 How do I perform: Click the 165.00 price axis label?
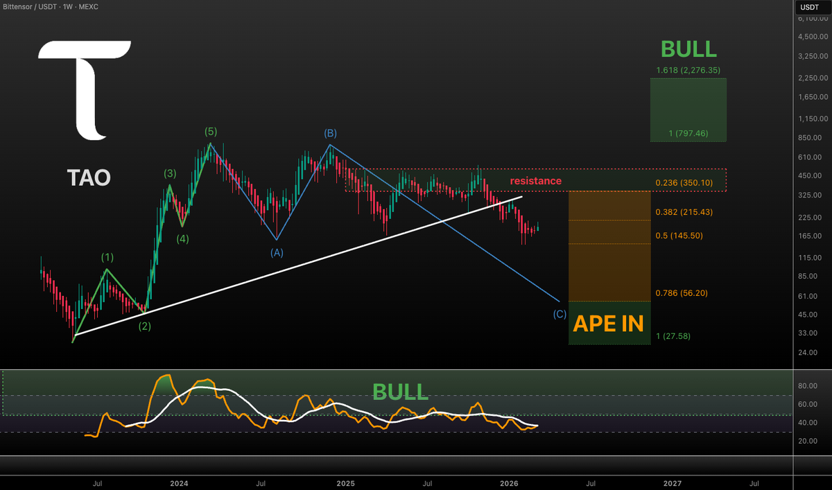[x=811, y=236]
